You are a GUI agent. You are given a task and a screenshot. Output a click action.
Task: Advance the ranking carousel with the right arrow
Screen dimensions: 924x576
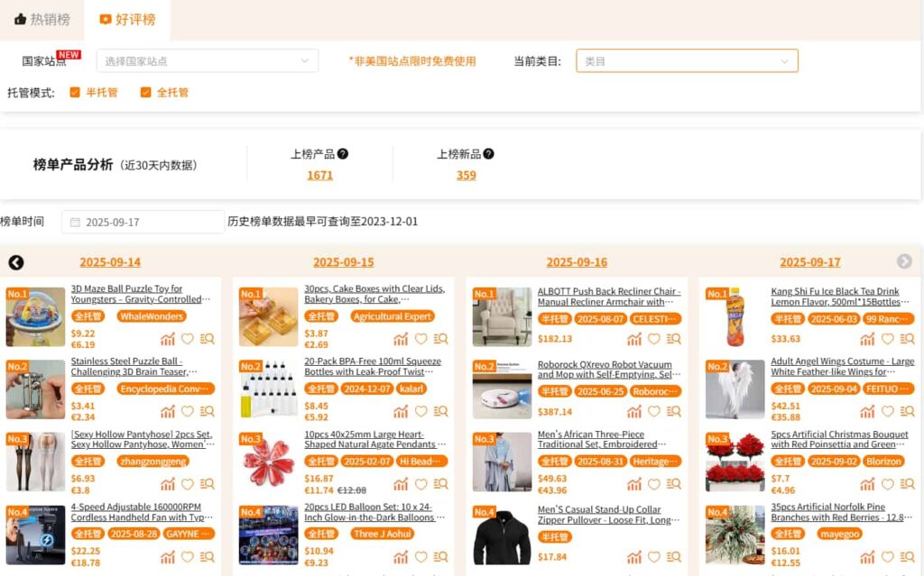point(904,261)
